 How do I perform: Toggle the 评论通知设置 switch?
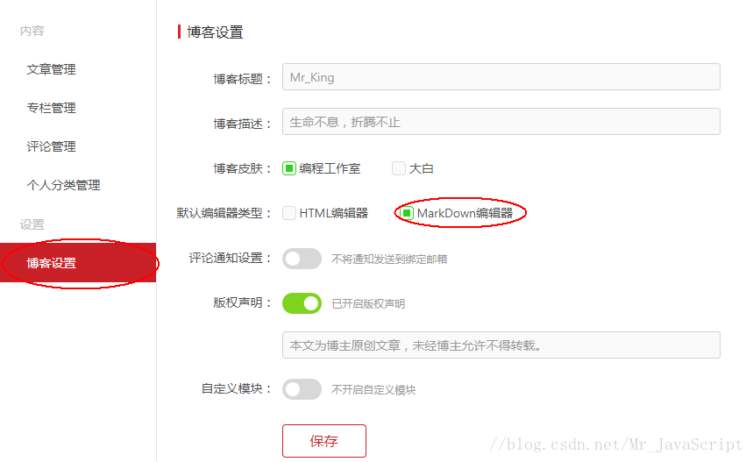[302, 259]
